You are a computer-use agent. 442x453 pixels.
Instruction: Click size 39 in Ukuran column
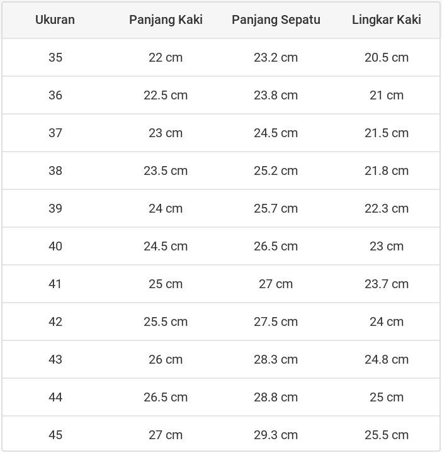coord(55,208)
